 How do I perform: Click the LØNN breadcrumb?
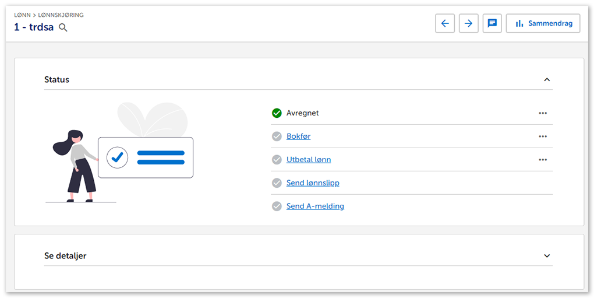tap(22, 15)
